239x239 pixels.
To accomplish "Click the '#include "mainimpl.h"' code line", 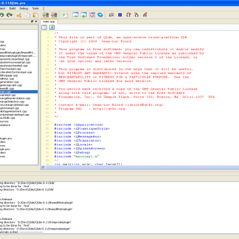I will click(76, 157).
